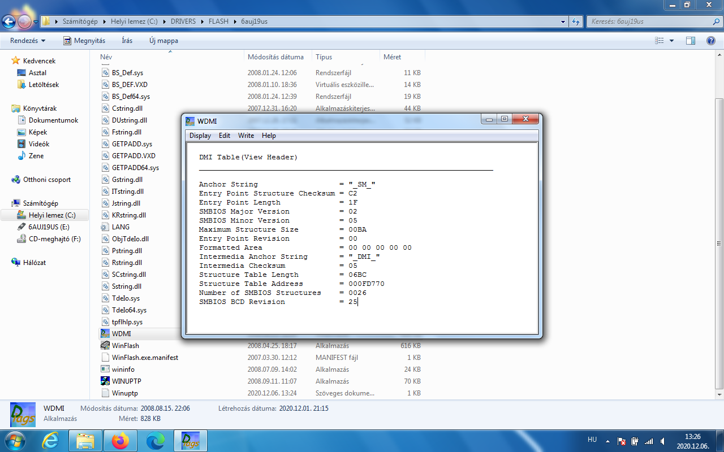This screenshot has height=452, width=724.
Task: Open the Rendezés dropdown menu
Action: point(28,41)
